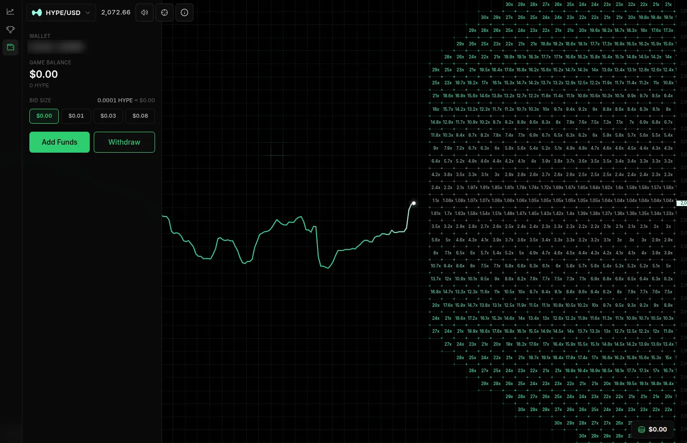The image size is (687, 443).
Task: Click the 2,072.66 price readout
Action: pos(116,12)
